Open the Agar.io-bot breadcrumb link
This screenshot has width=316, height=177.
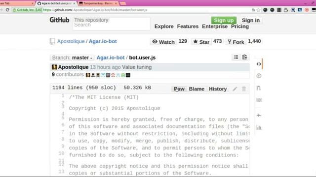click(111, 58)
